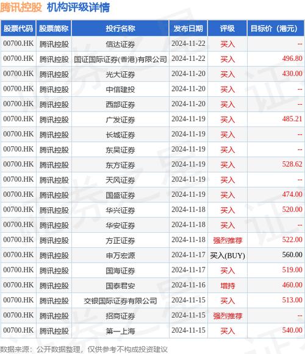
Task: Select the 国海证券 broker cell
Action: pos(120,271)
